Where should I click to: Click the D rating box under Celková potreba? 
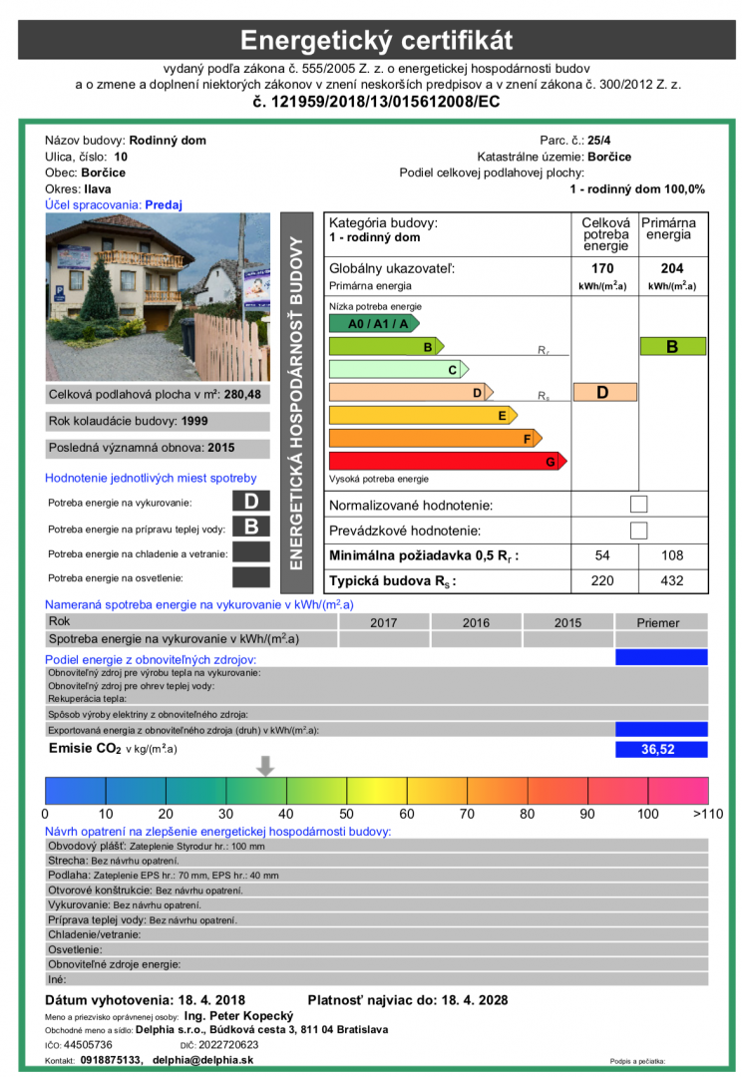tap(604, 392)
